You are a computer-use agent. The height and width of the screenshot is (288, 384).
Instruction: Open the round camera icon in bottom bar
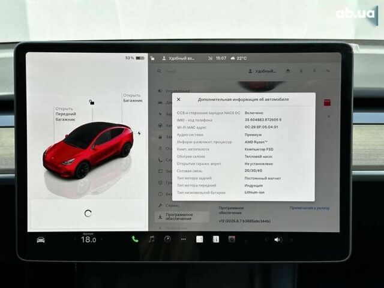pyautogui.click(x=167, y=239)
